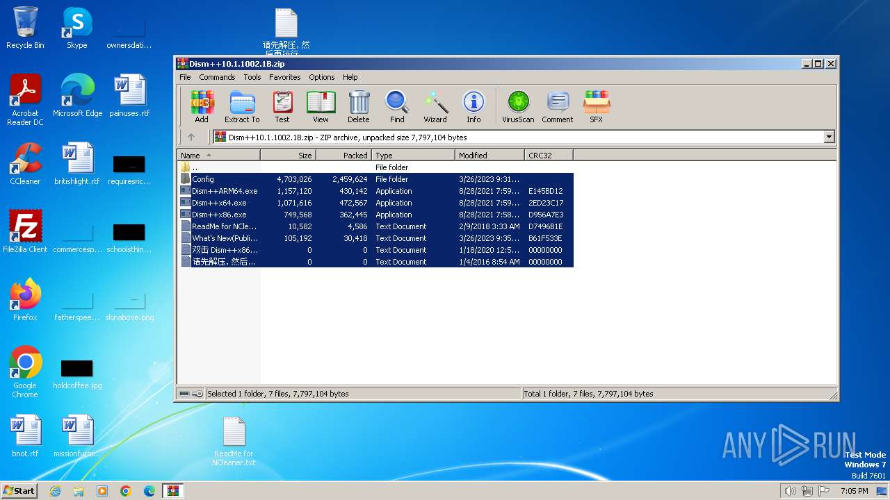
Task: Select the 双击 Dism++x86... file row
Action: (x=375, y=250)
